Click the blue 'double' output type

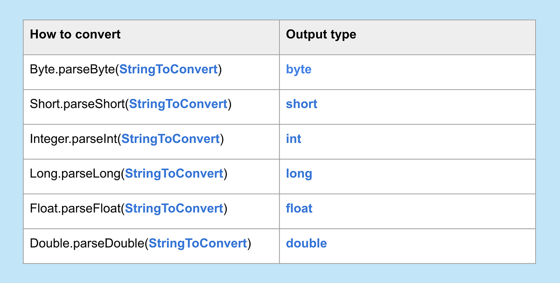[x=307, y=243]
